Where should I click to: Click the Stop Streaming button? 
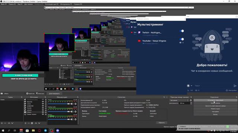click(x=215, y=100)
